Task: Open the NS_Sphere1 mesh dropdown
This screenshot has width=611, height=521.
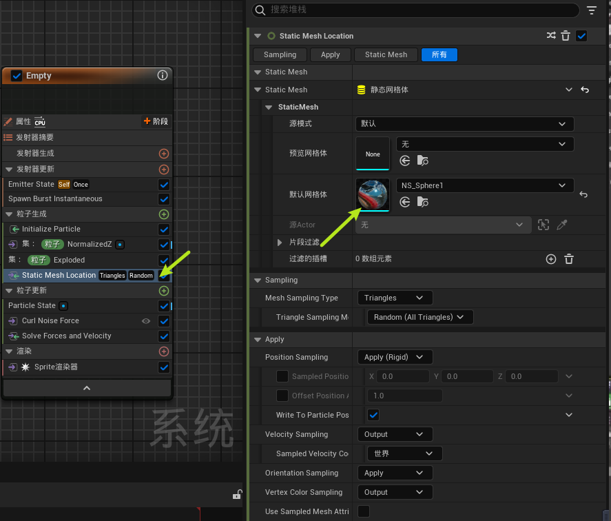Action: click(485, 185)
